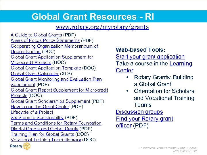The height and width of the screenshot is (155, 207).
Task: Open A Guide to Global Grants link
Action: 36,35
